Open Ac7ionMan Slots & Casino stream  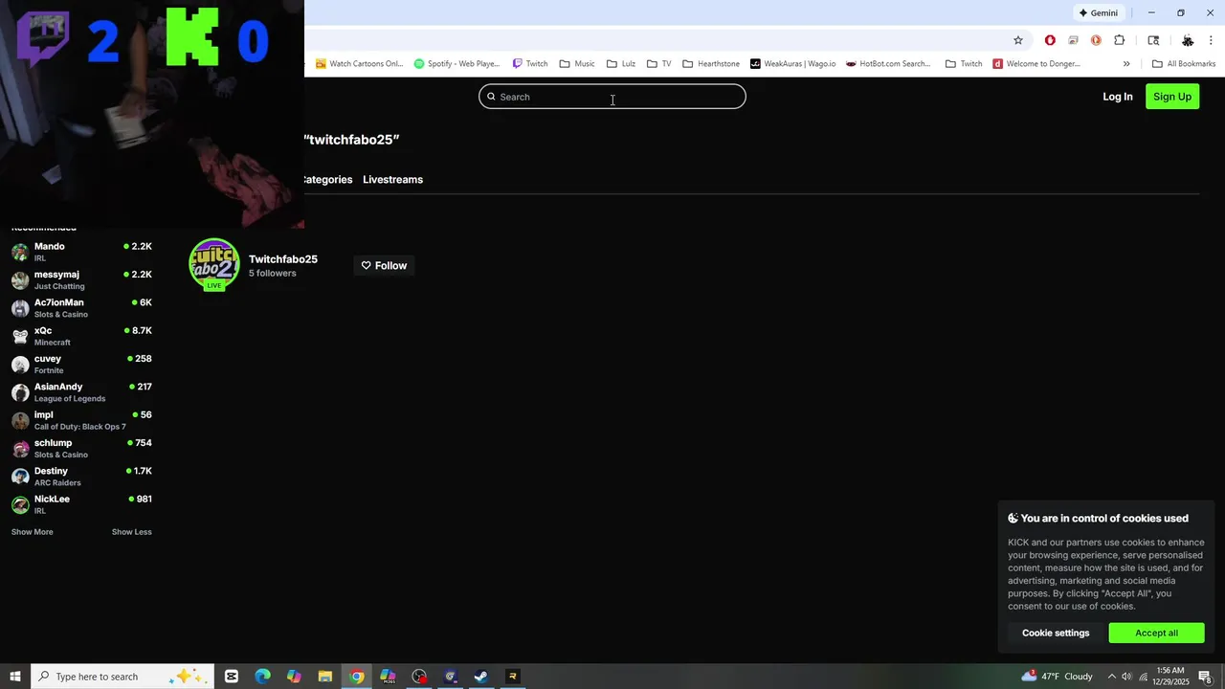point(81,308)
